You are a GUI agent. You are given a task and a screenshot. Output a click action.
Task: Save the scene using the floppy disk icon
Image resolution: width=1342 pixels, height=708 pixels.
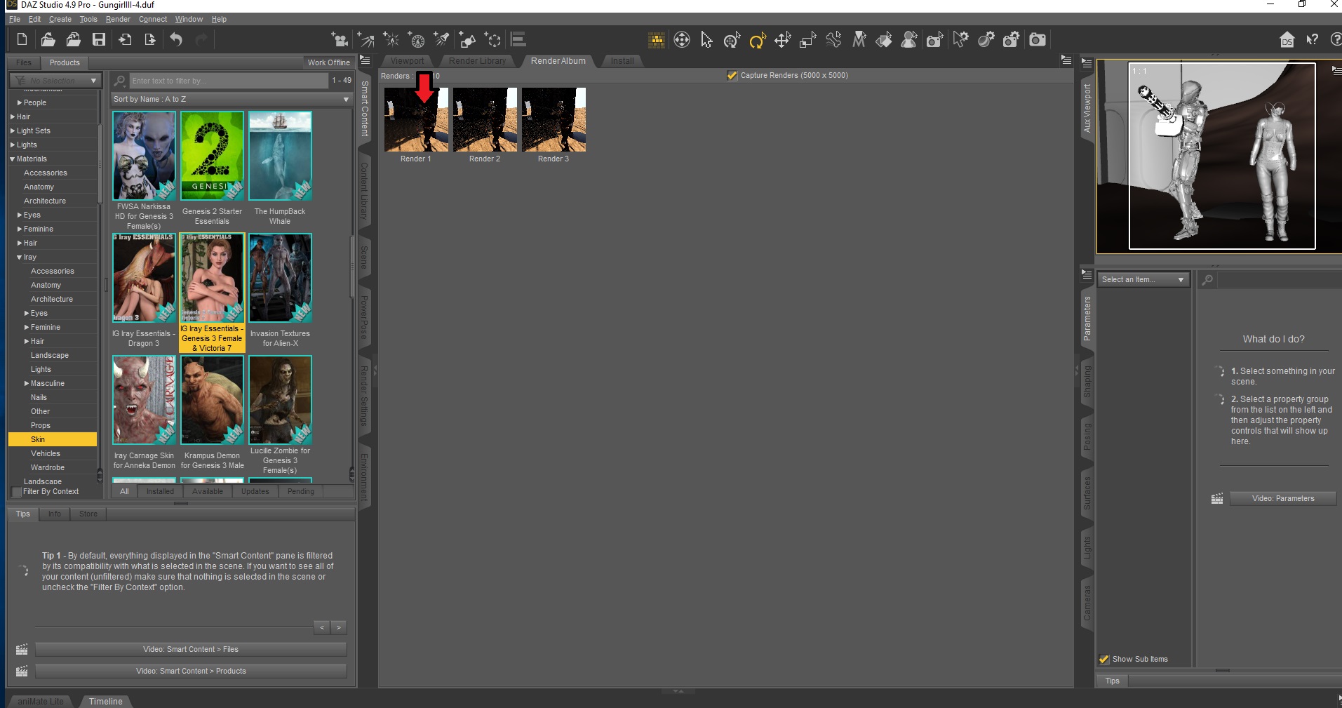click(x=99, y=40)
